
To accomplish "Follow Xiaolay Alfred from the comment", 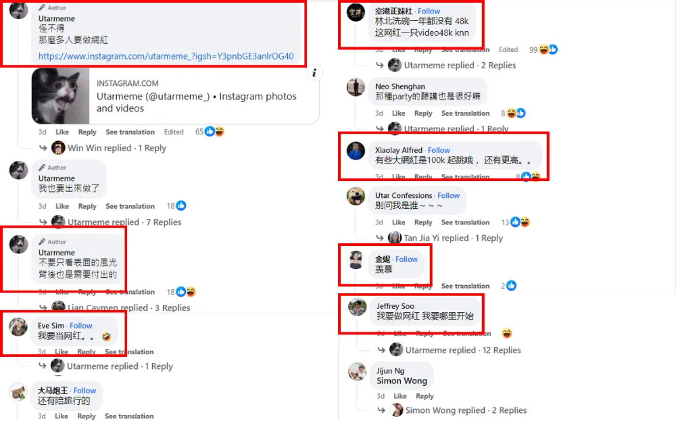I will (439, 150).
